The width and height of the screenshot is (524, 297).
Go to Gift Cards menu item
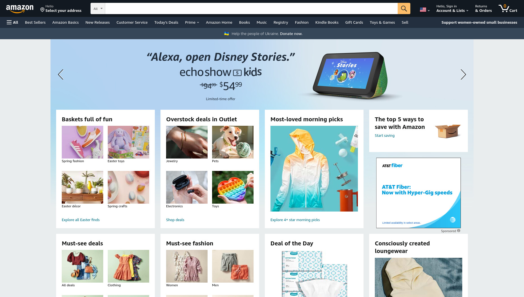pos(354,22)
